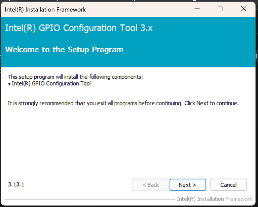Click the strongly recommended exit programs notice
This screenshot has width=258, height=207.
click(x=123, y=103)
